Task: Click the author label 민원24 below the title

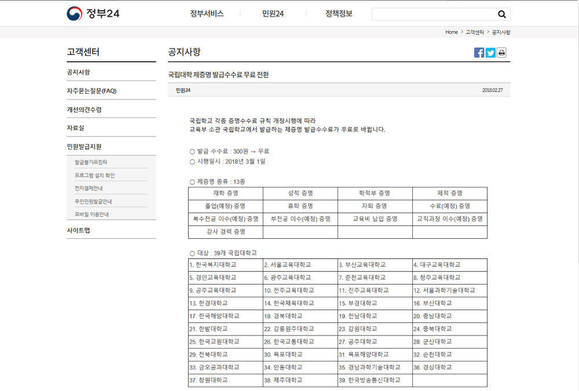Action: (x=183, y=90)
